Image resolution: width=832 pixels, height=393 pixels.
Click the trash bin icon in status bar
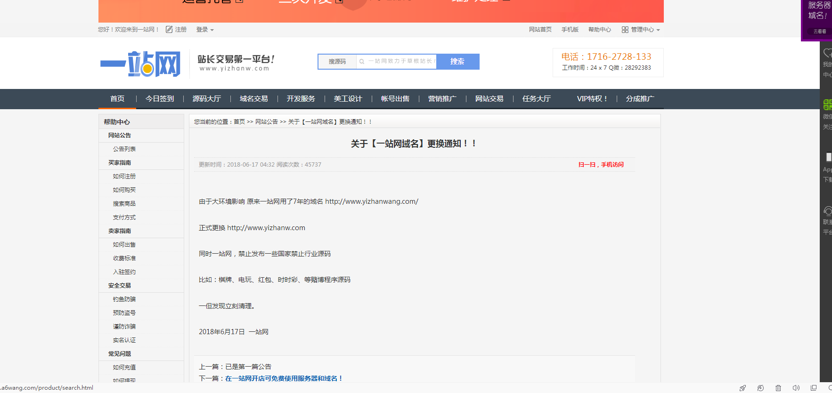[778, 388]
